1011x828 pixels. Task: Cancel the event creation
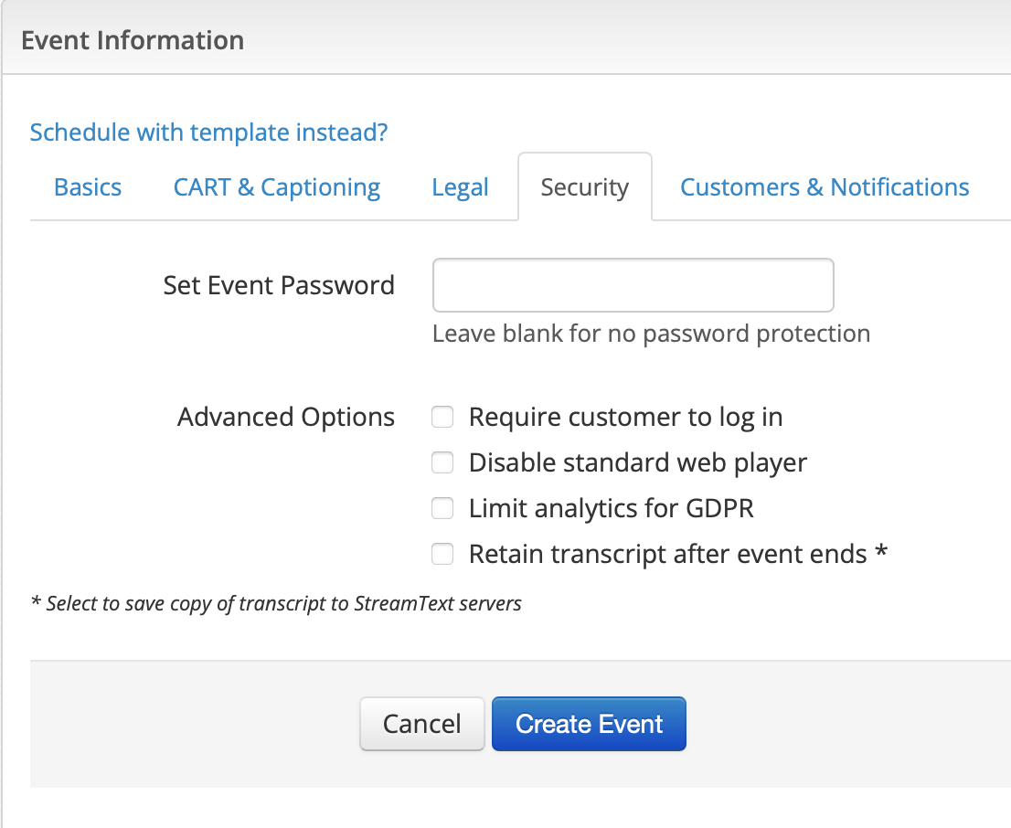421,724
